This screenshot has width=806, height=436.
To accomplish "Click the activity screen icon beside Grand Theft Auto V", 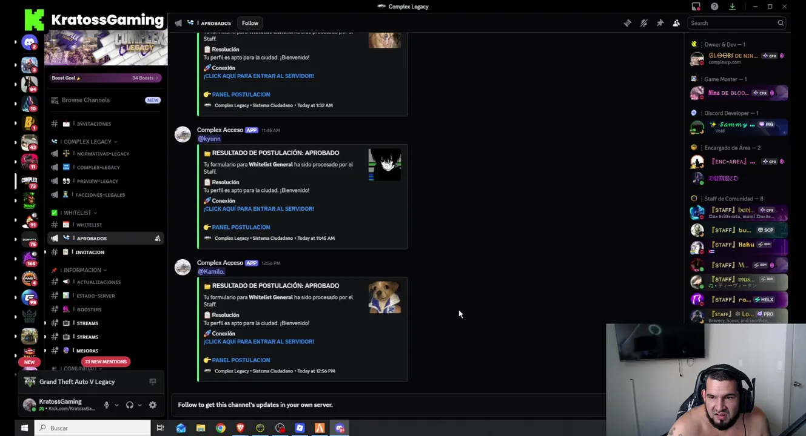I will [153, 381].
